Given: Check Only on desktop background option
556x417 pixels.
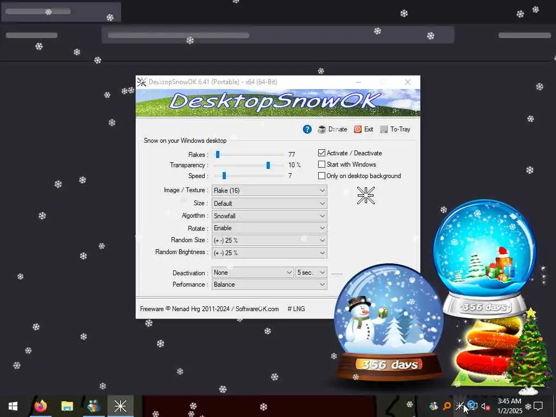Looking at the screenshot, I should tap(321, 175).
